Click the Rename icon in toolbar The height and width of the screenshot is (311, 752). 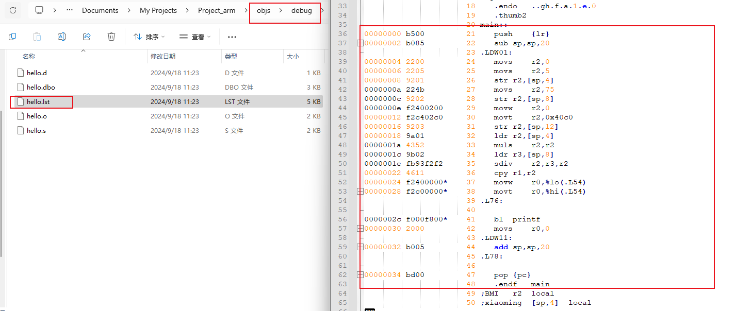pyautogui.click(x=62, y=37)
